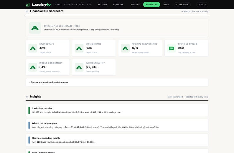Click the Ledgrly brand name
Viewport: 234px width, 153px height.
pos(41,5)
